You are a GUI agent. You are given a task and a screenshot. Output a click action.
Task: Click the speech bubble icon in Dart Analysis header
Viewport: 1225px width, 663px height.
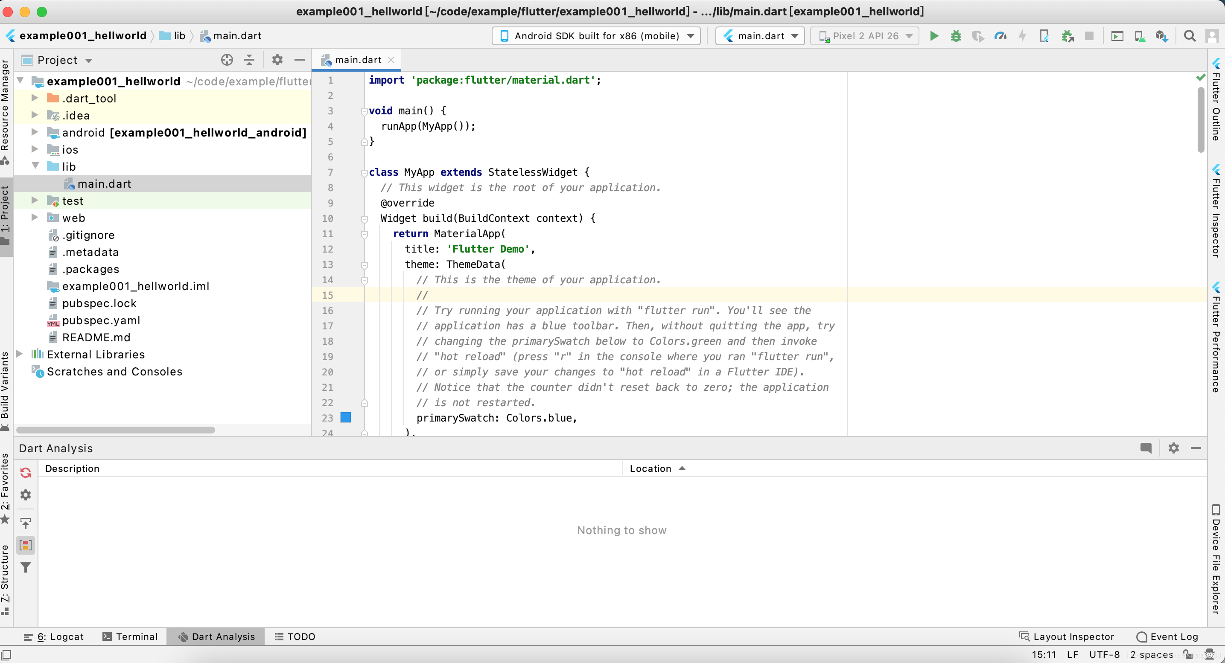pyautogui.click(x=1146, y=448)
